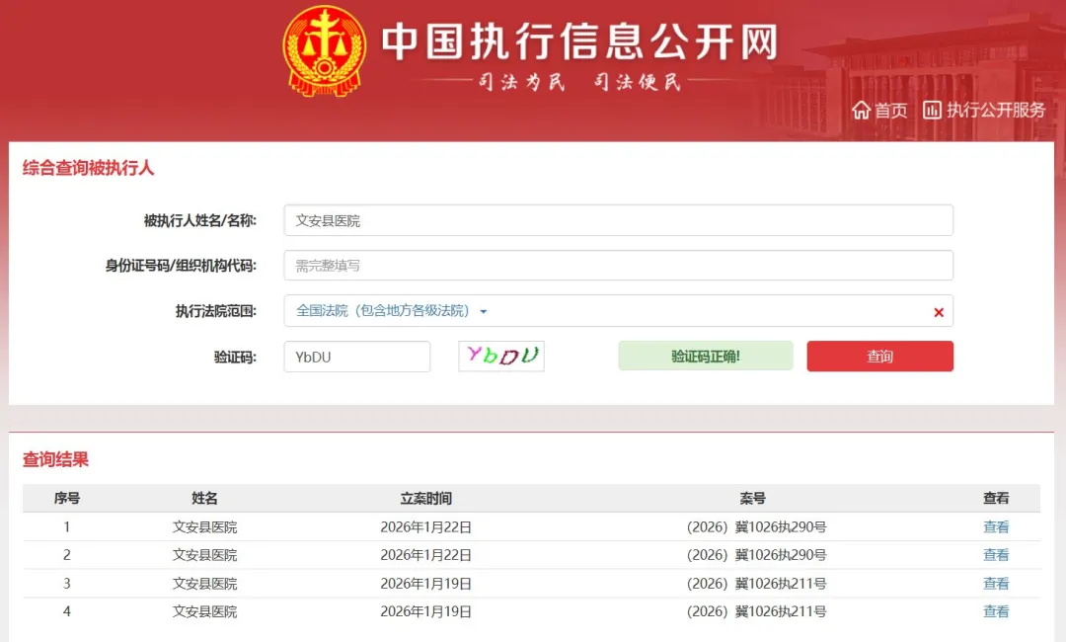Open 执行公开服务 menu item
This screenshot has height=642, width=1066.
point(995,111)
